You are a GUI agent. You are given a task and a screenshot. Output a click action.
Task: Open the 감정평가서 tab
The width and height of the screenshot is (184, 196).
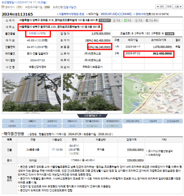coord(52,121)
